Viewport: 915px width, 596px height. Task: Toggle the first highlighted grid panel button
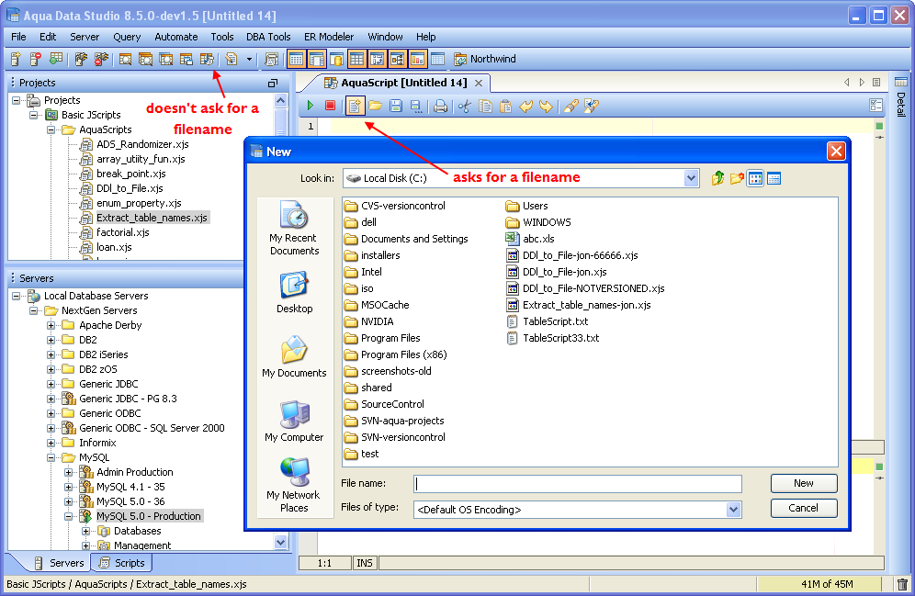pos(297,59)
